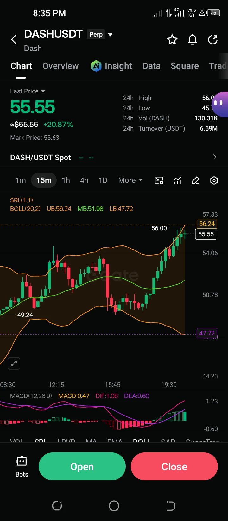Tap the LB:47.72 Bollinger value
This screenshot has height=521, width=228.
click(121, 209)
